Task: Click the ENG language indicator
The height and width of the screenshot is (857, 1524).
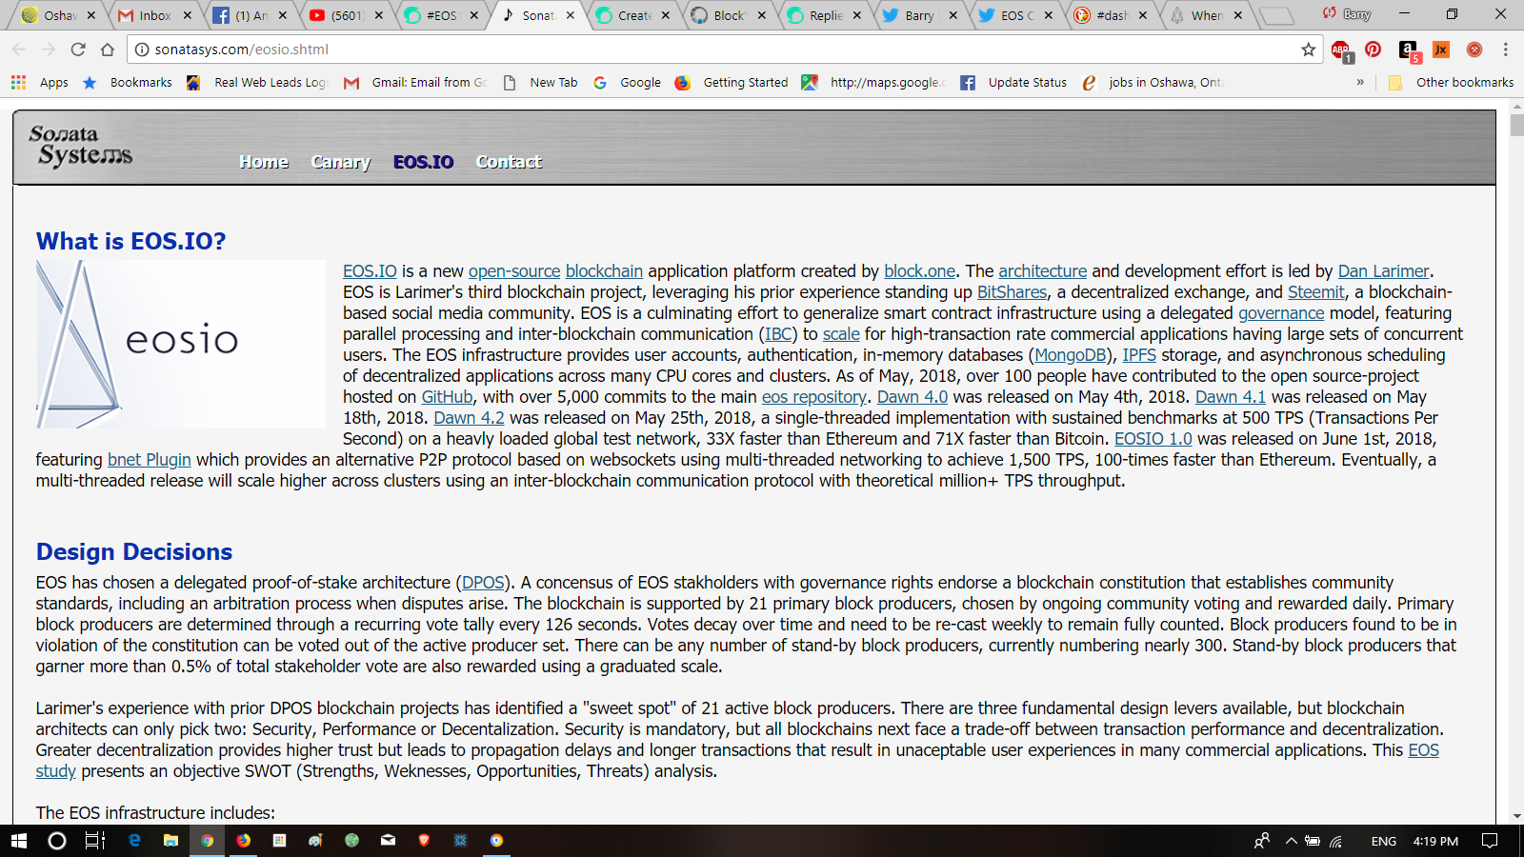Action: click(1384, 841)
